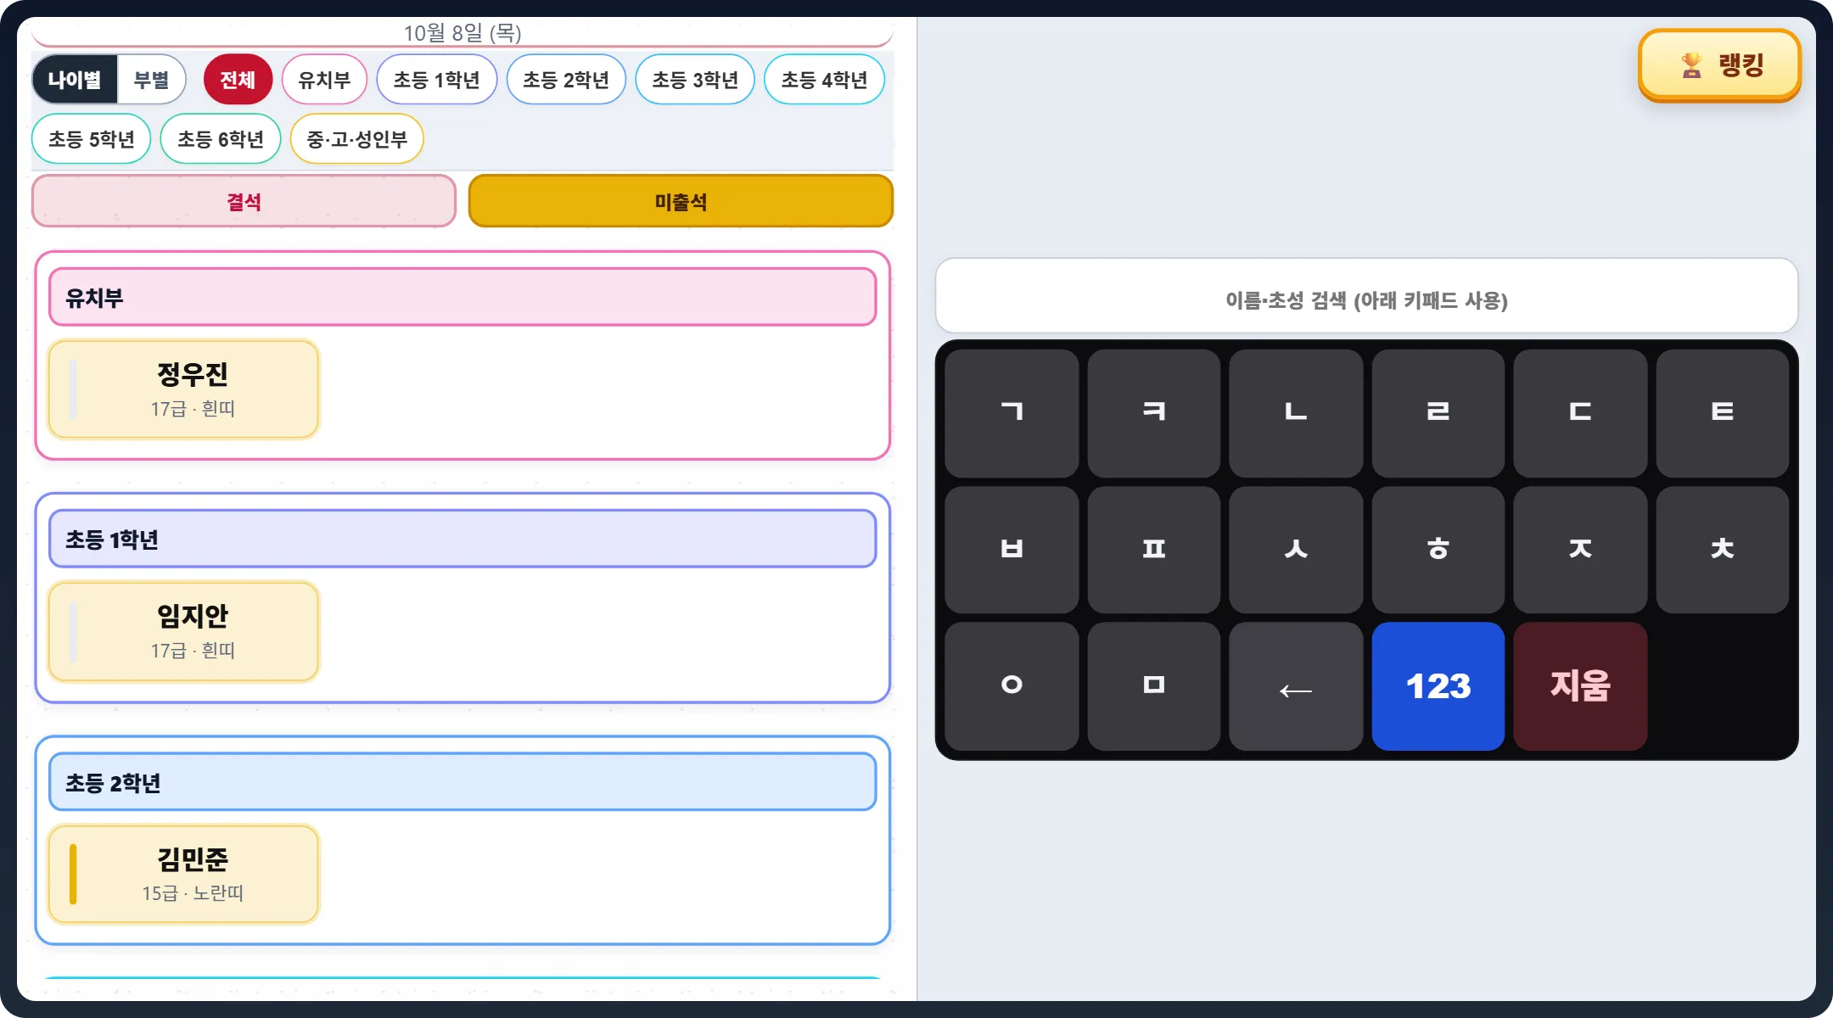The height and width of the screenshot is (1018, 1833).
Task: Switch to 나이별 view toggle
Action: 75,80
